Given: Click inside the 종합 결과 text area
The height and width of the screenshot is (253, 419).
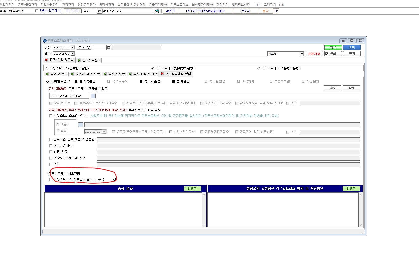Looking at the screenshot, I should coord(123,210).
